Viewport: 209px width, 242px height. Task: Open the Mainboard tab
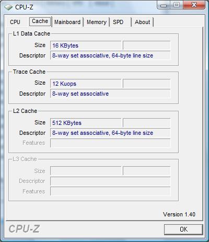click(x=67, y=22)
